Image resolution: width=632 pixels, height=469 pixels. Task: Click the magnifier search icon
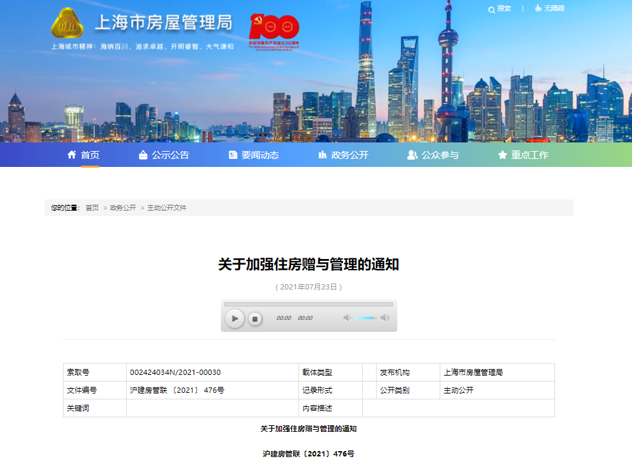(x=491, y=9)
